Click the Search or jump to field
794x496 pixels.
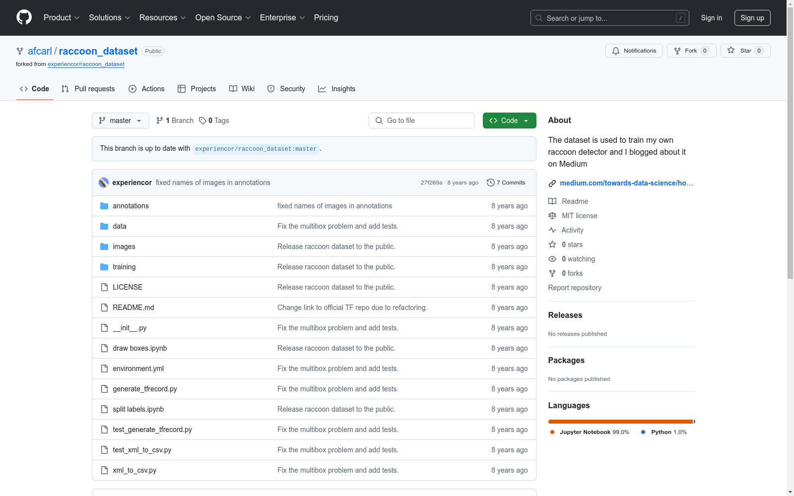[x=610, y=18]
